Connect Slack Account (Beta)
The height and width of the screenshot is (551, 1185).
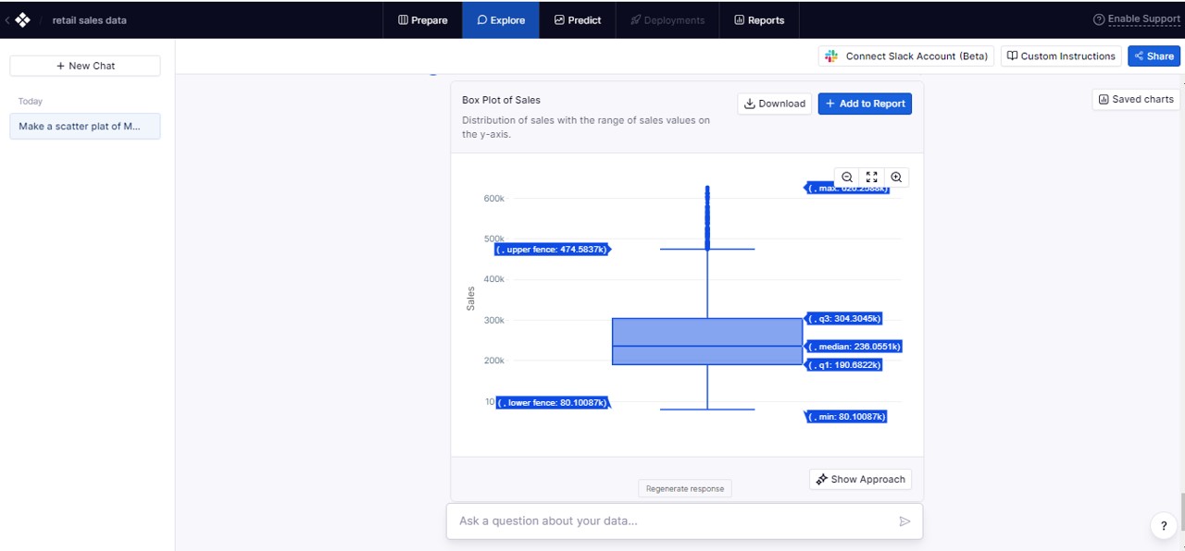(x=907, y=56)
